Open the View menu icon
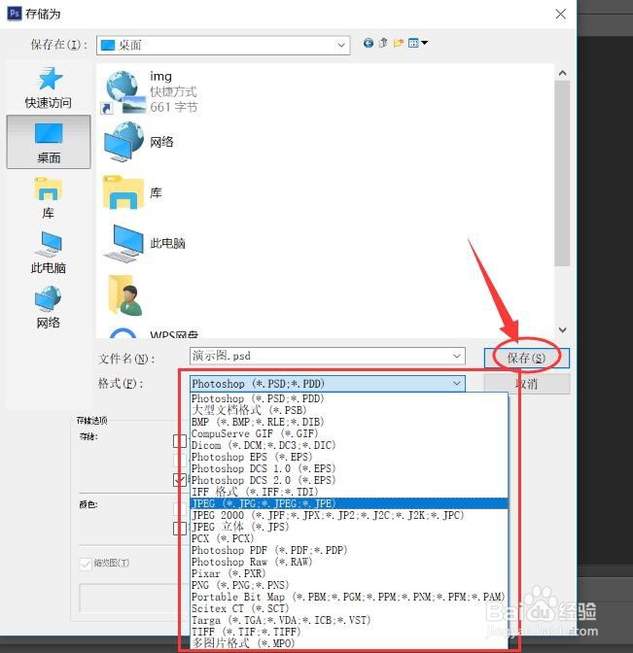 [x=417, y=43]
